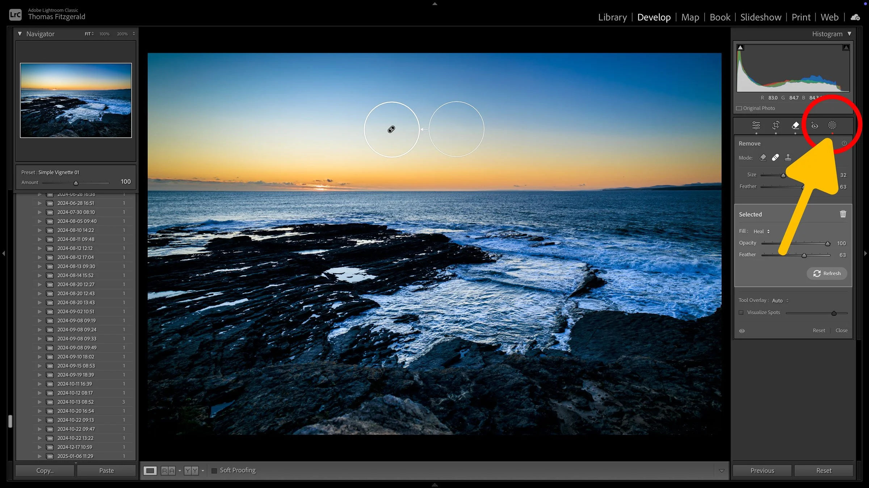Select the Red Eye correction tool
Image resolution: width=869 pixels, height=488 pixels.
coord(814,125)
